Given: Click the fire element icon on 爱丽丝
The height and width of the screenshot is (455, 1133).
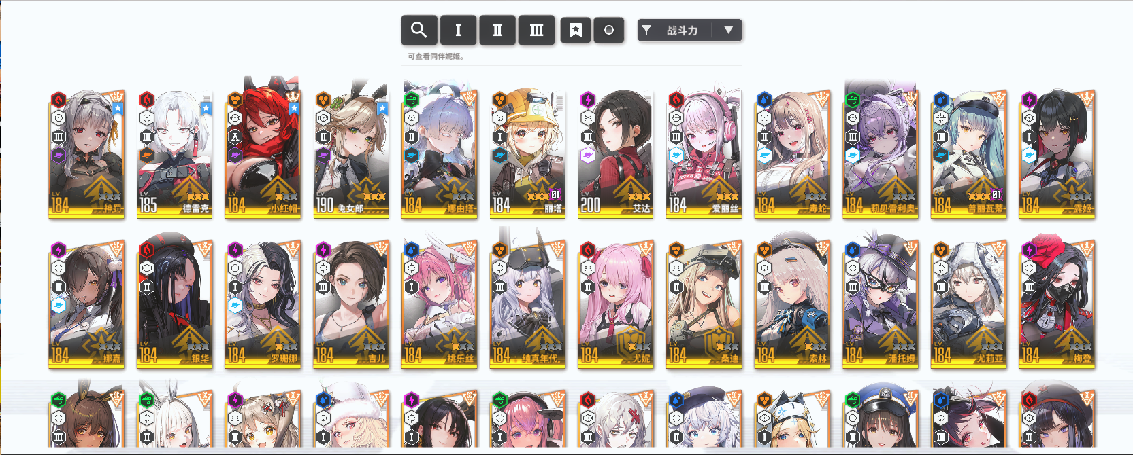Looking at the screenshot, I should pos(676,100).
